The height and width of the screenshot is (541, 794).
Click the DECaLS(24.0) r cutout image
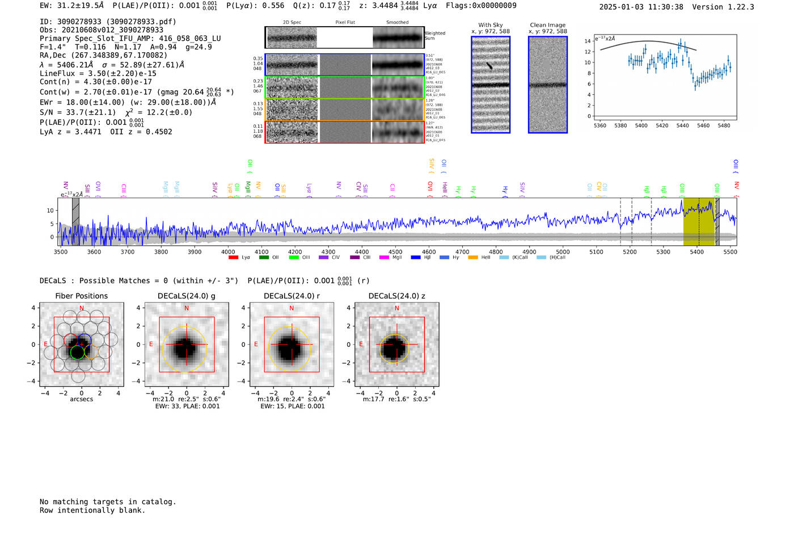[x=292, y=345]
